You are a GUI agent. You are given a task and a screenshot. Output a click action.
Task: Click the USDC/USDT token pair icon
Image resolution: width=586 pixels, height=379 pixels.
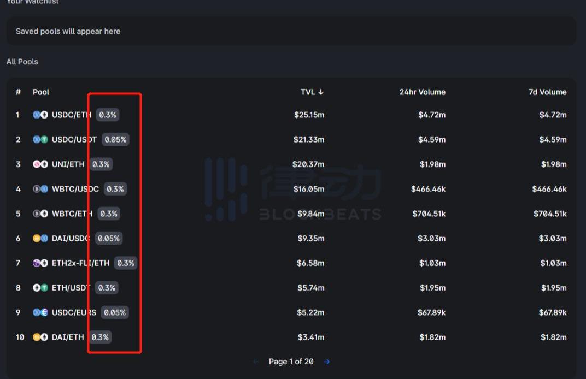(x=40, y=139)
